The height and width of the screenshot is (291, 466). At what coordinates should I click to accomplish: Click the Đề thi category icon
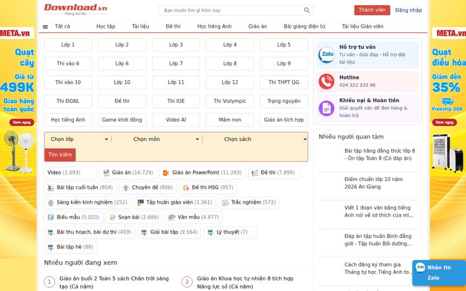[255, 173]
